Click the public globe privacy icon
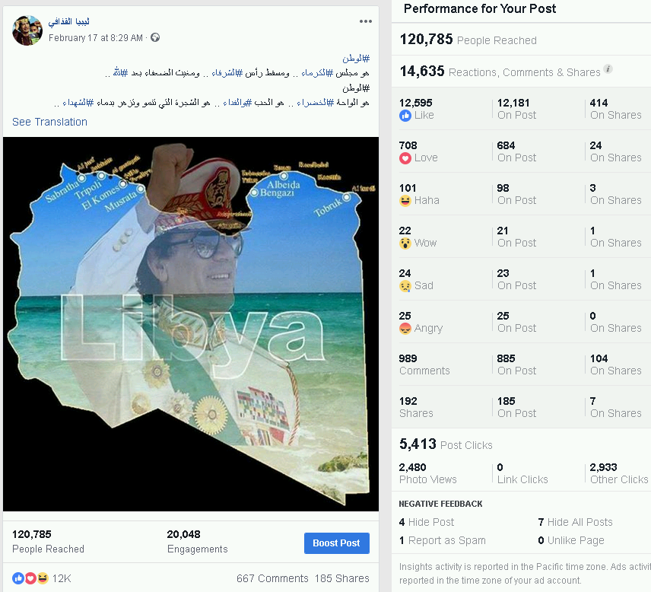The image size is (651, 592). click(155, 38)
